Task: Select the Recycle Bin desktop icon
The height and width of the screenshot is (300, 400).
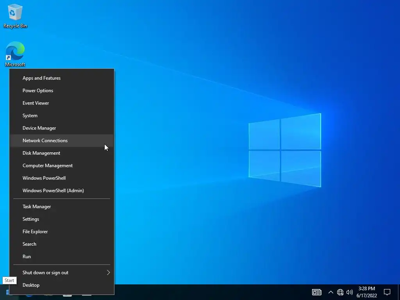Action: pyautogui.click(x=15, y=16)
